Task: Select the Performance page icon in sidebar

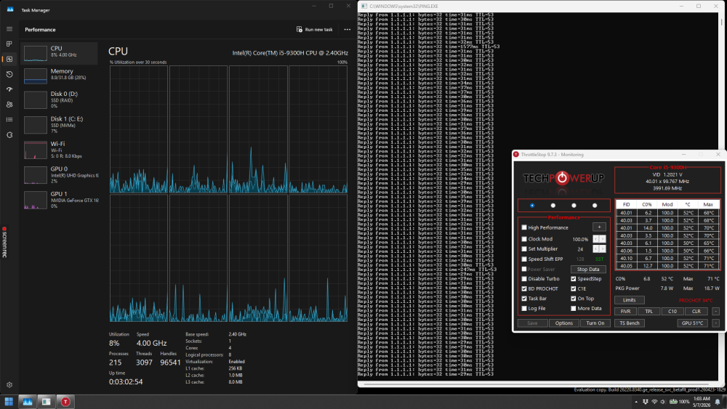Action: [x=9, y=59]
